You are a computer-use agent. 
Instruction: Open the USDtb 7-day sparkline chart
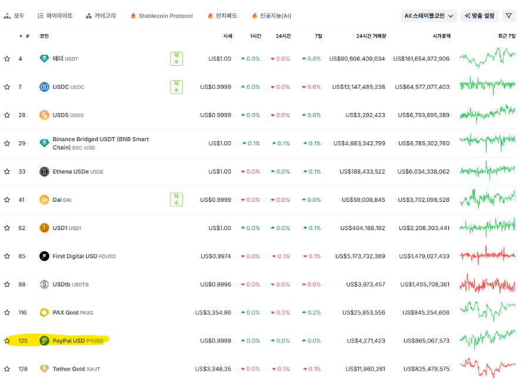487,284
